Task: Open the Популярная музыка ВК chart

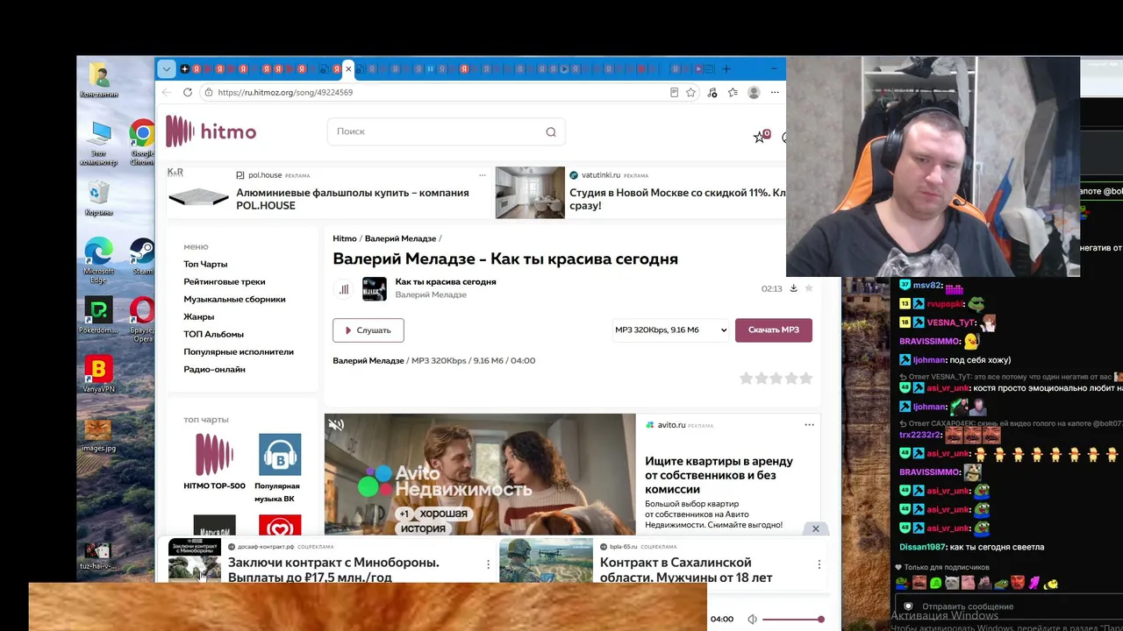Action: coord(280,455)
